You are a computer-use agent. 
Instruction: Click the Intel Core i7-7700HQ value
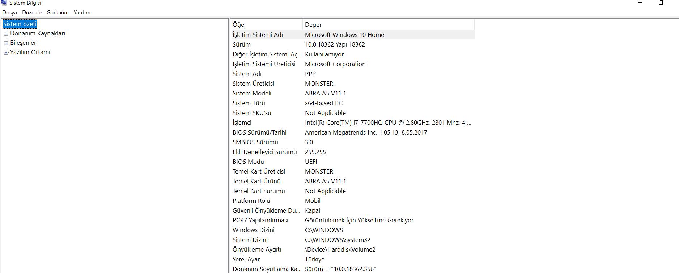[x=388, y=123]
